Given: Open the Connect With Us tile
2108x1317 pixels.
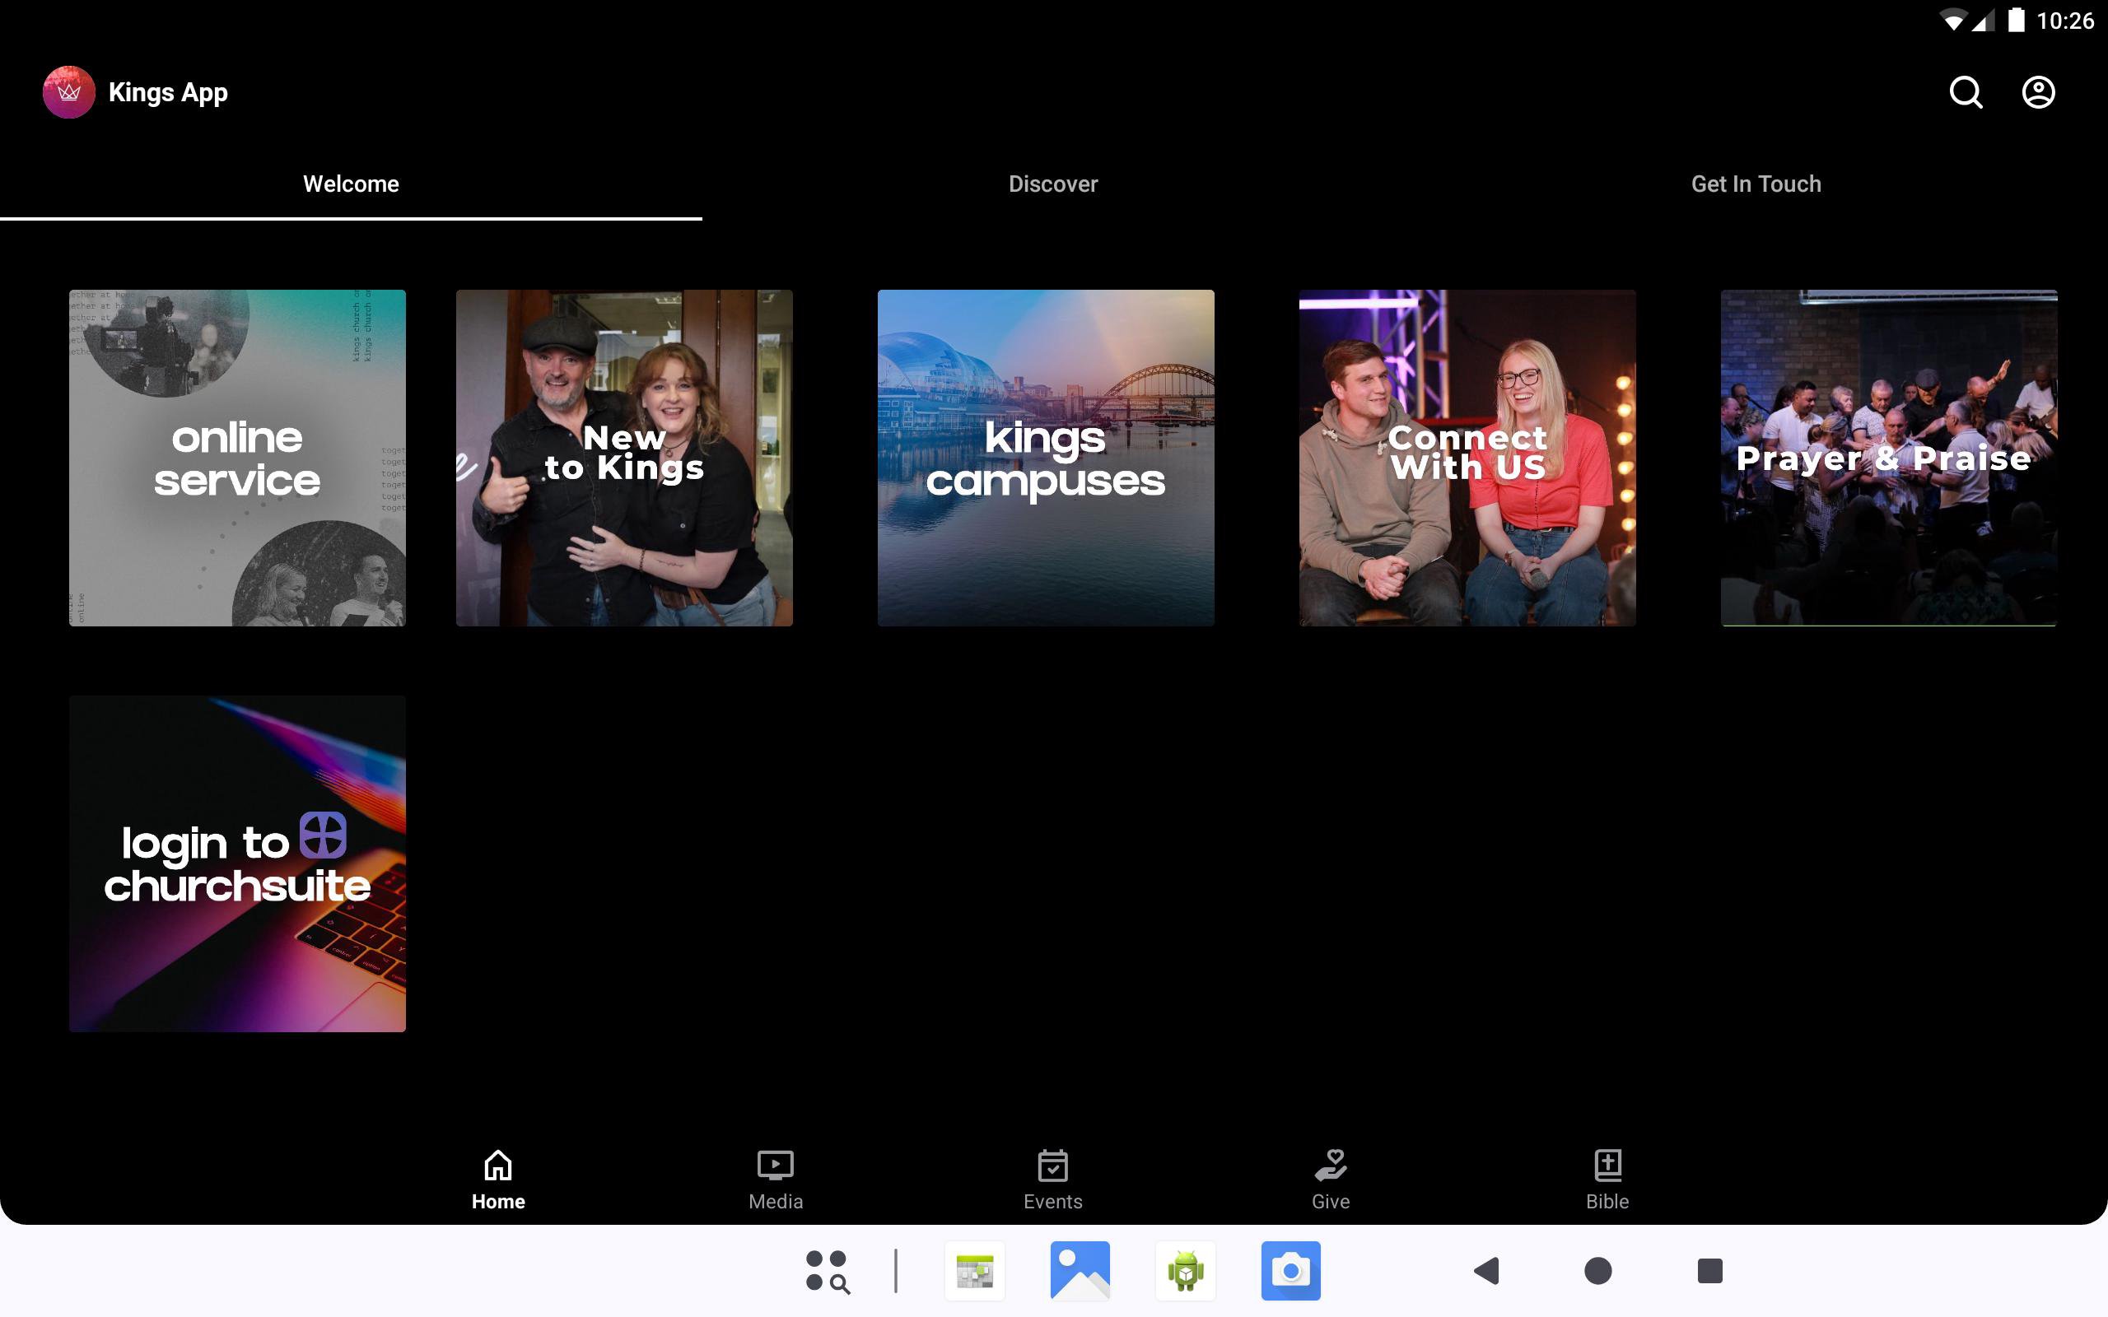Looking at the screenshot, I should 1467,458.
